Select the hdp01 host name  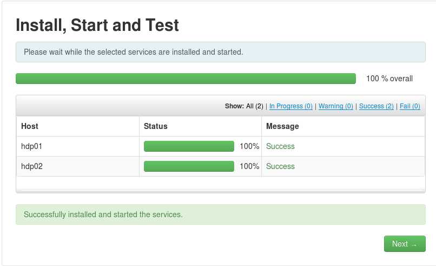(32, 146)
